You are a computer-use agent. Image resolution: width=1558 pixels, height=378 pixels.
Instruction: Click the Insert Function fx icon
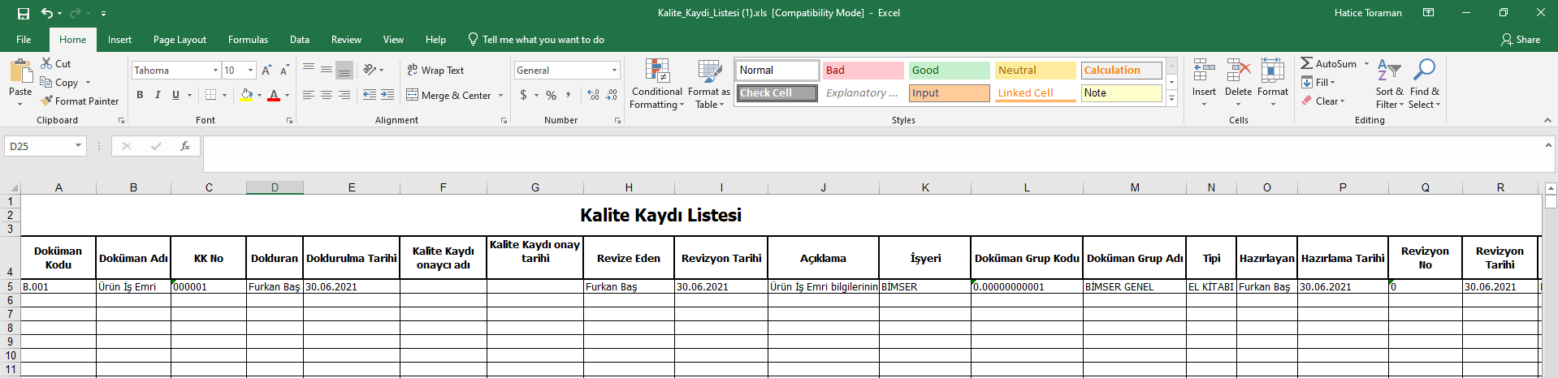click(185, 146)
